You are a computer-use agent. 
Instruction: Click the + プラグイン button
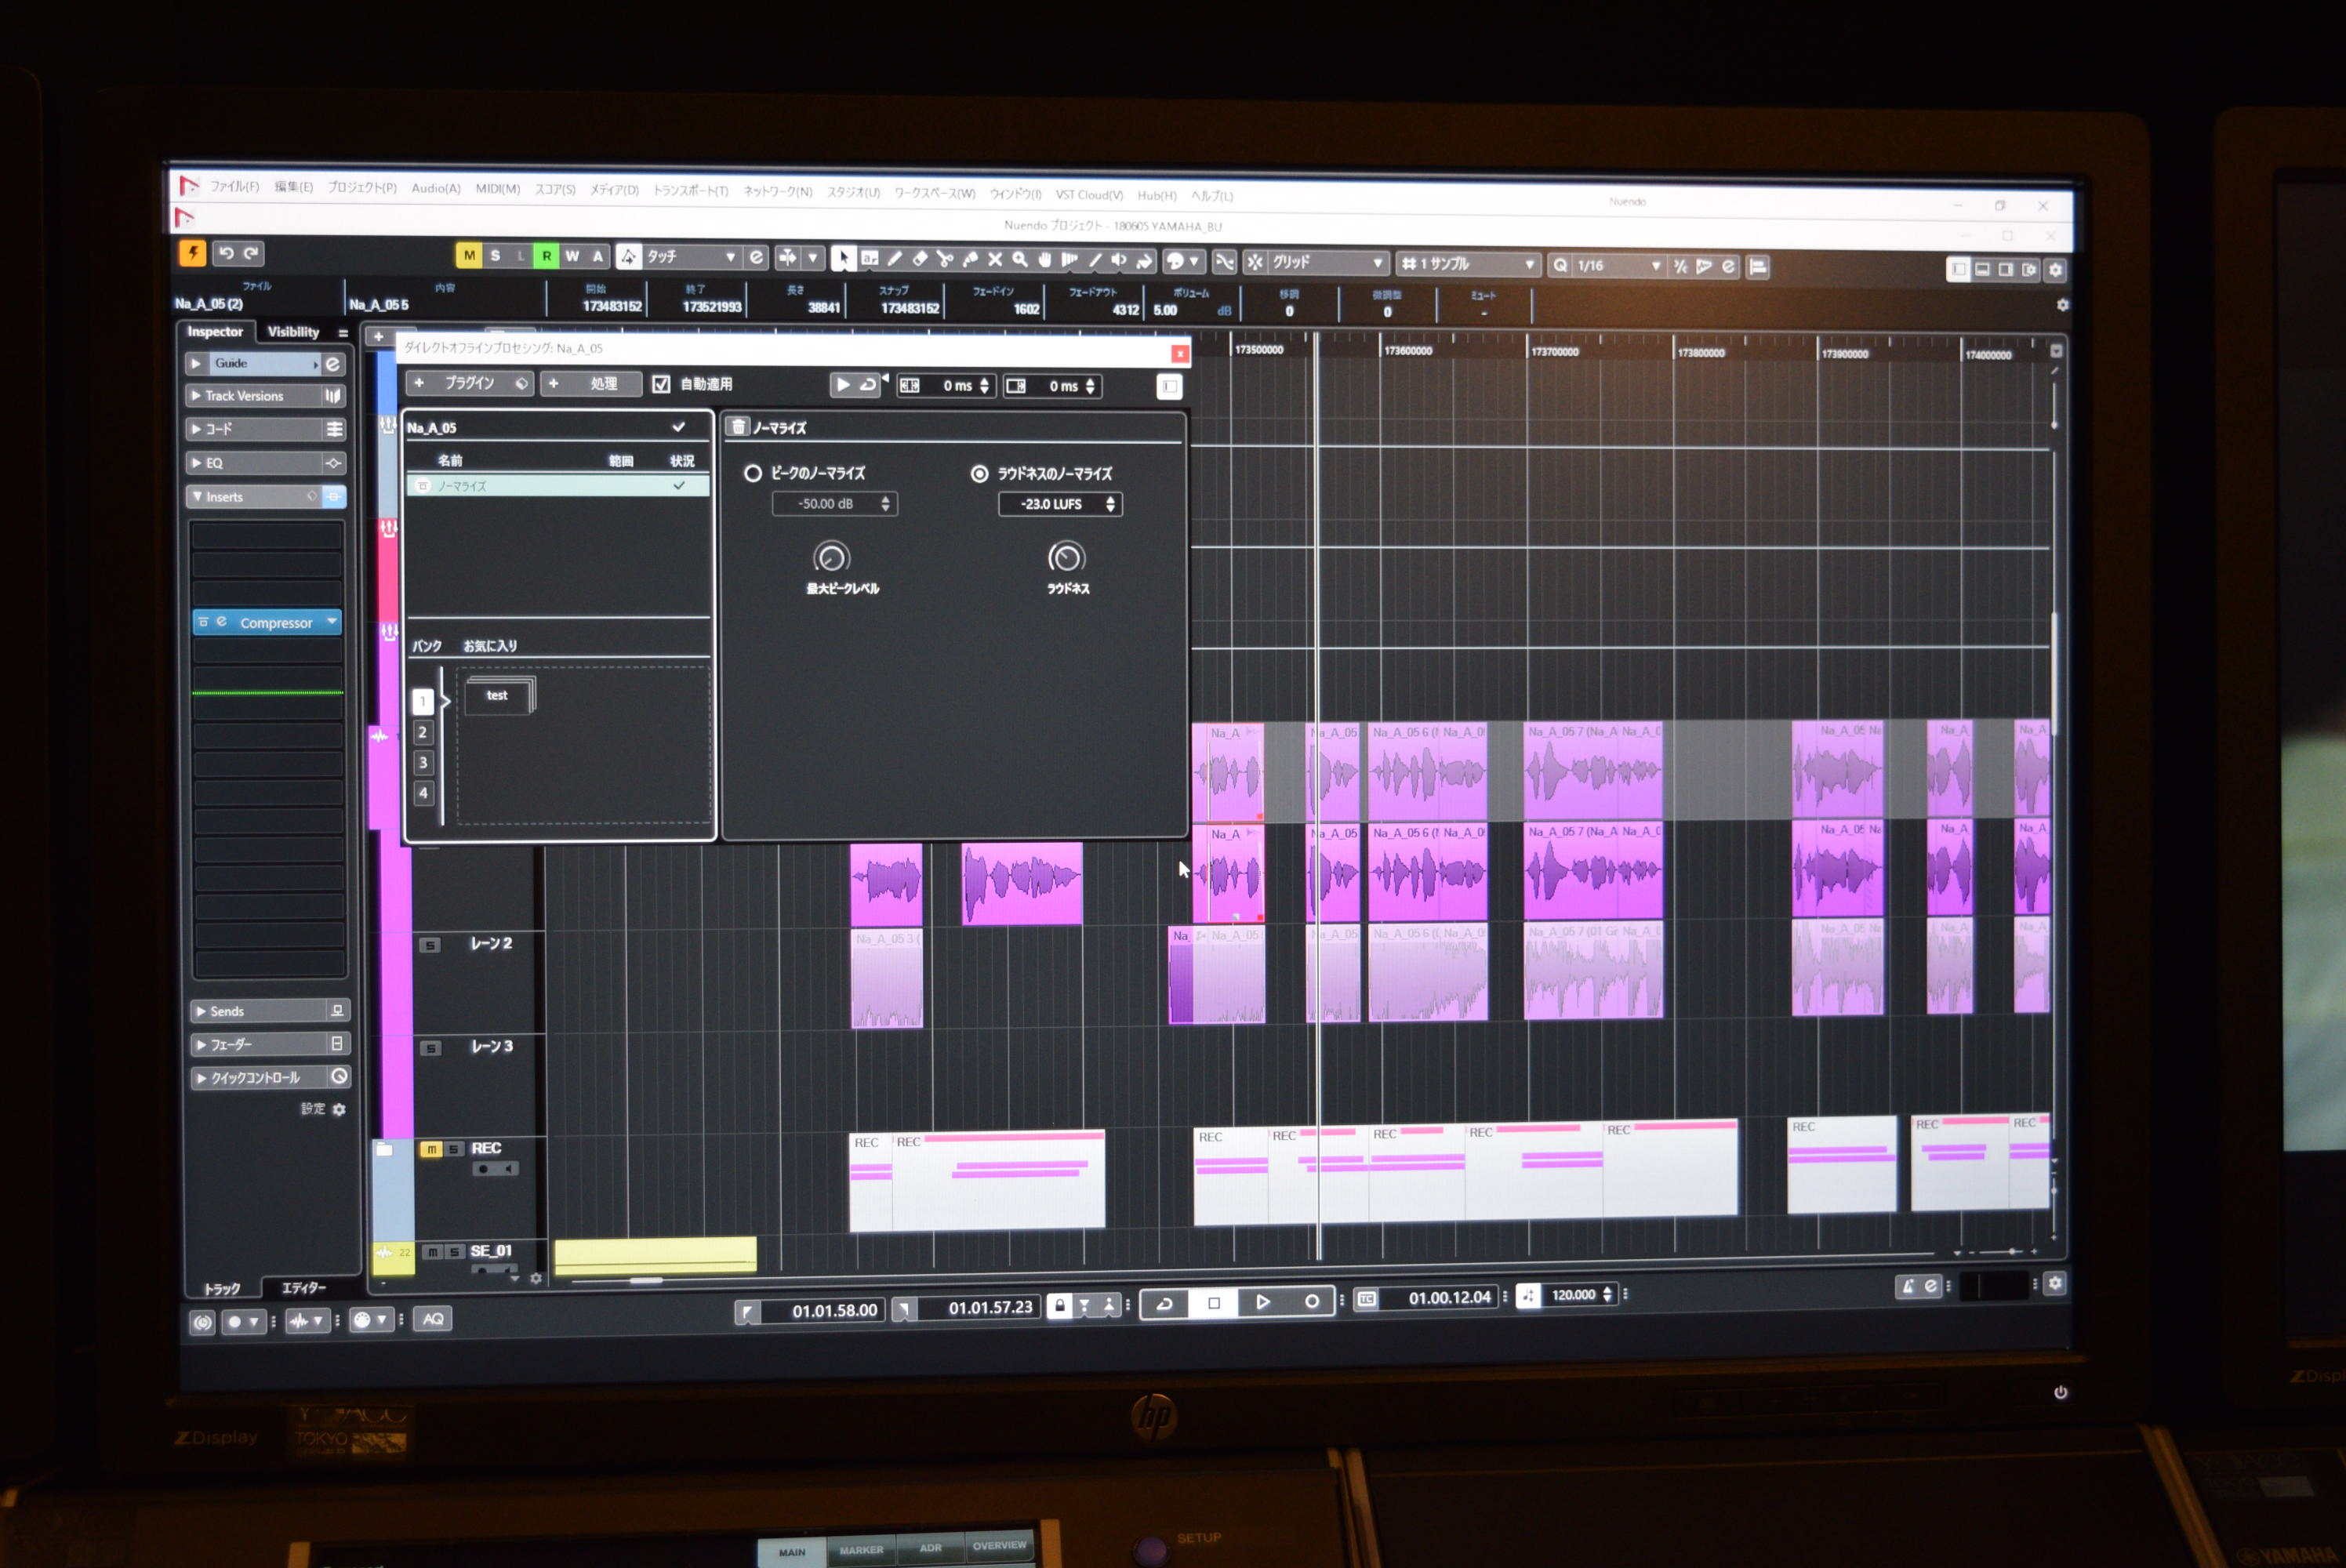coord(468,383)
